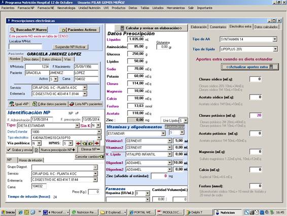
Task: Open Pacientes Activos list
Action: 79,29
